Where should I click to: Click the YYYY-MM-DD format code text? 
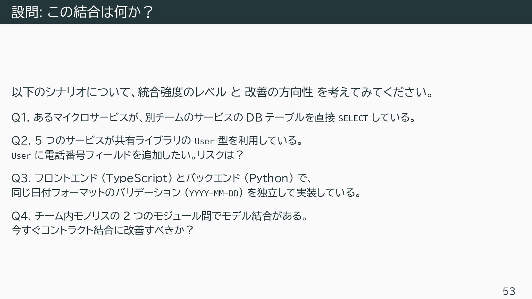click(x=214, y=193)
